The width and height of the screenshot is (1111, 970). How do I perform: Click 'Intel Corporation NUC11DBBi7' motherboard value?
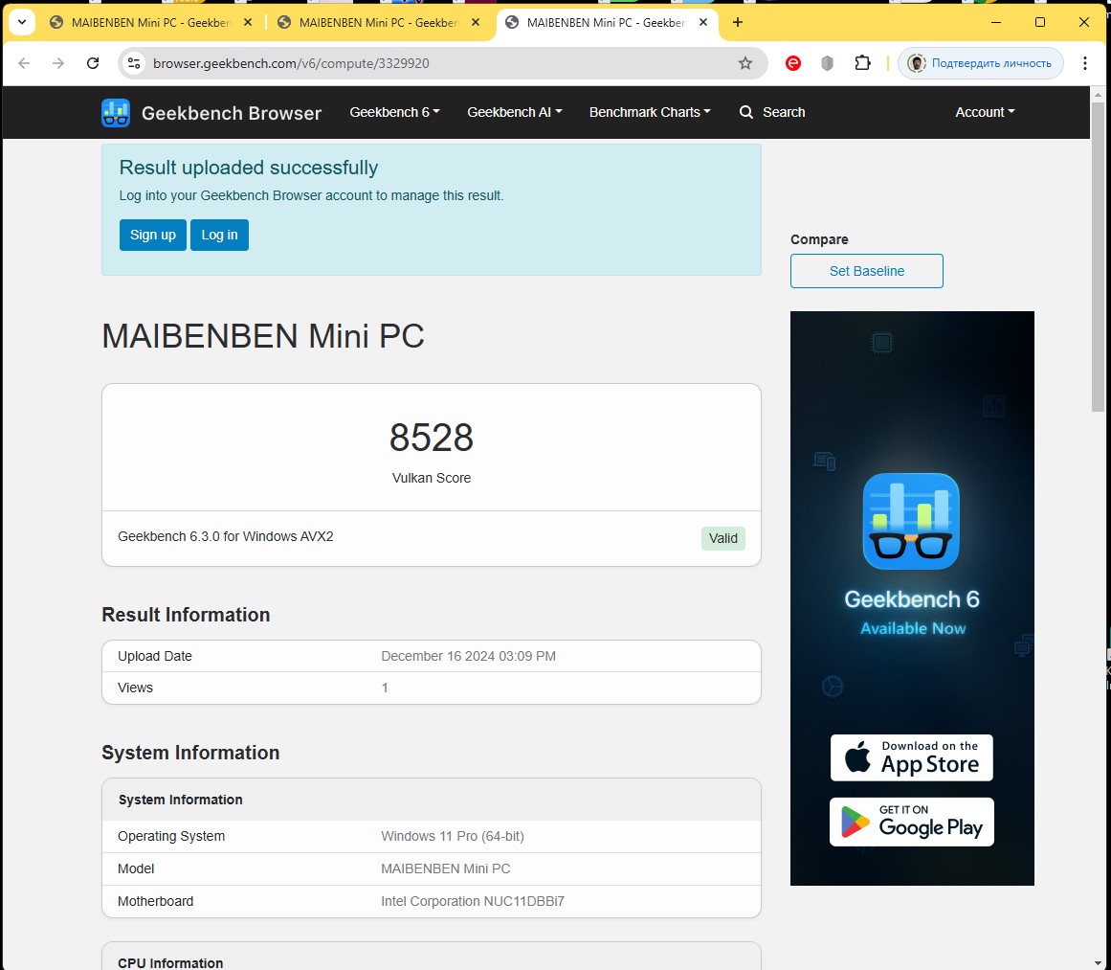pyautogui.click(x=473, y=901)
